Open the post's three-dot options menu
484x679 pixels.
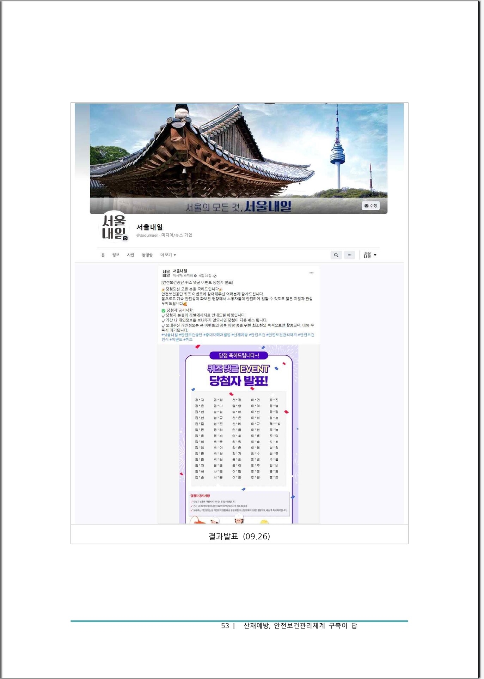tap(311, 273)
